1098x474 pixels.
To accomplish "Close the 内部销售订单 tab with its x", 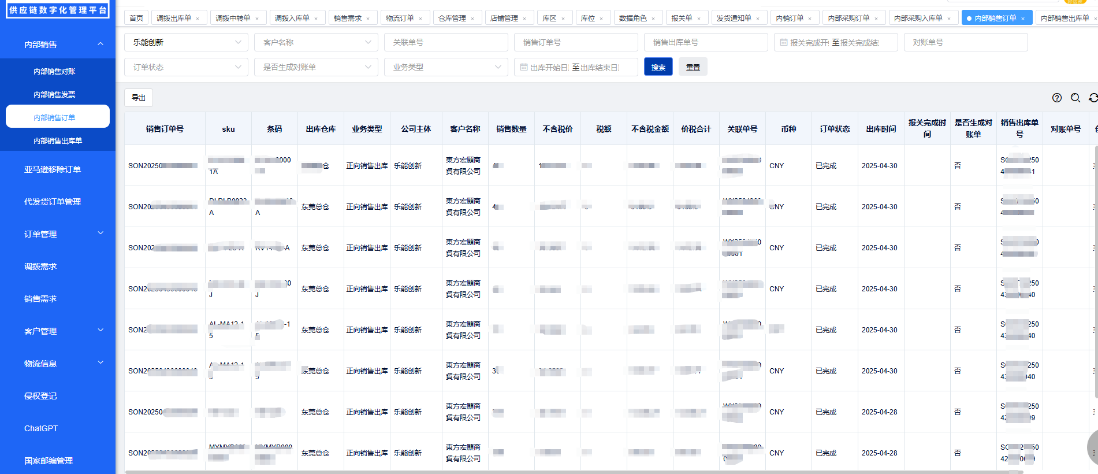I will coord(1023,18).
